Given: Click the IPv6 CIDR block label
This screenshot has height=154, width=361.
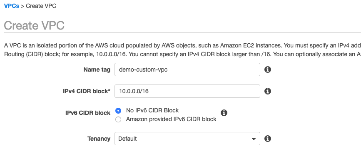Looking at the screenshot, I should click(88, 113).
